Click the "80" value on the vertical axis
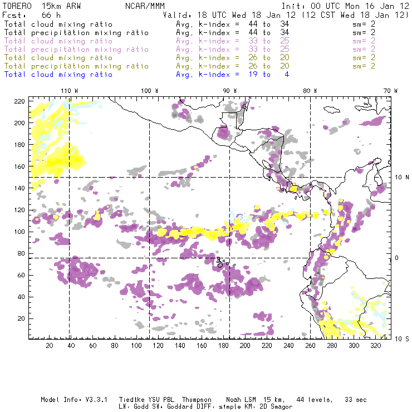The width and height of the screenshot is (412, 412). [x=21, y=253]
